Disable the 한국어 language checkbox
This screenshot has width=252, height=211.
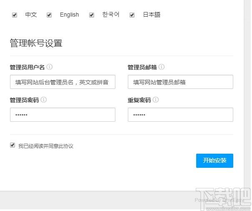tap(92, 15)
